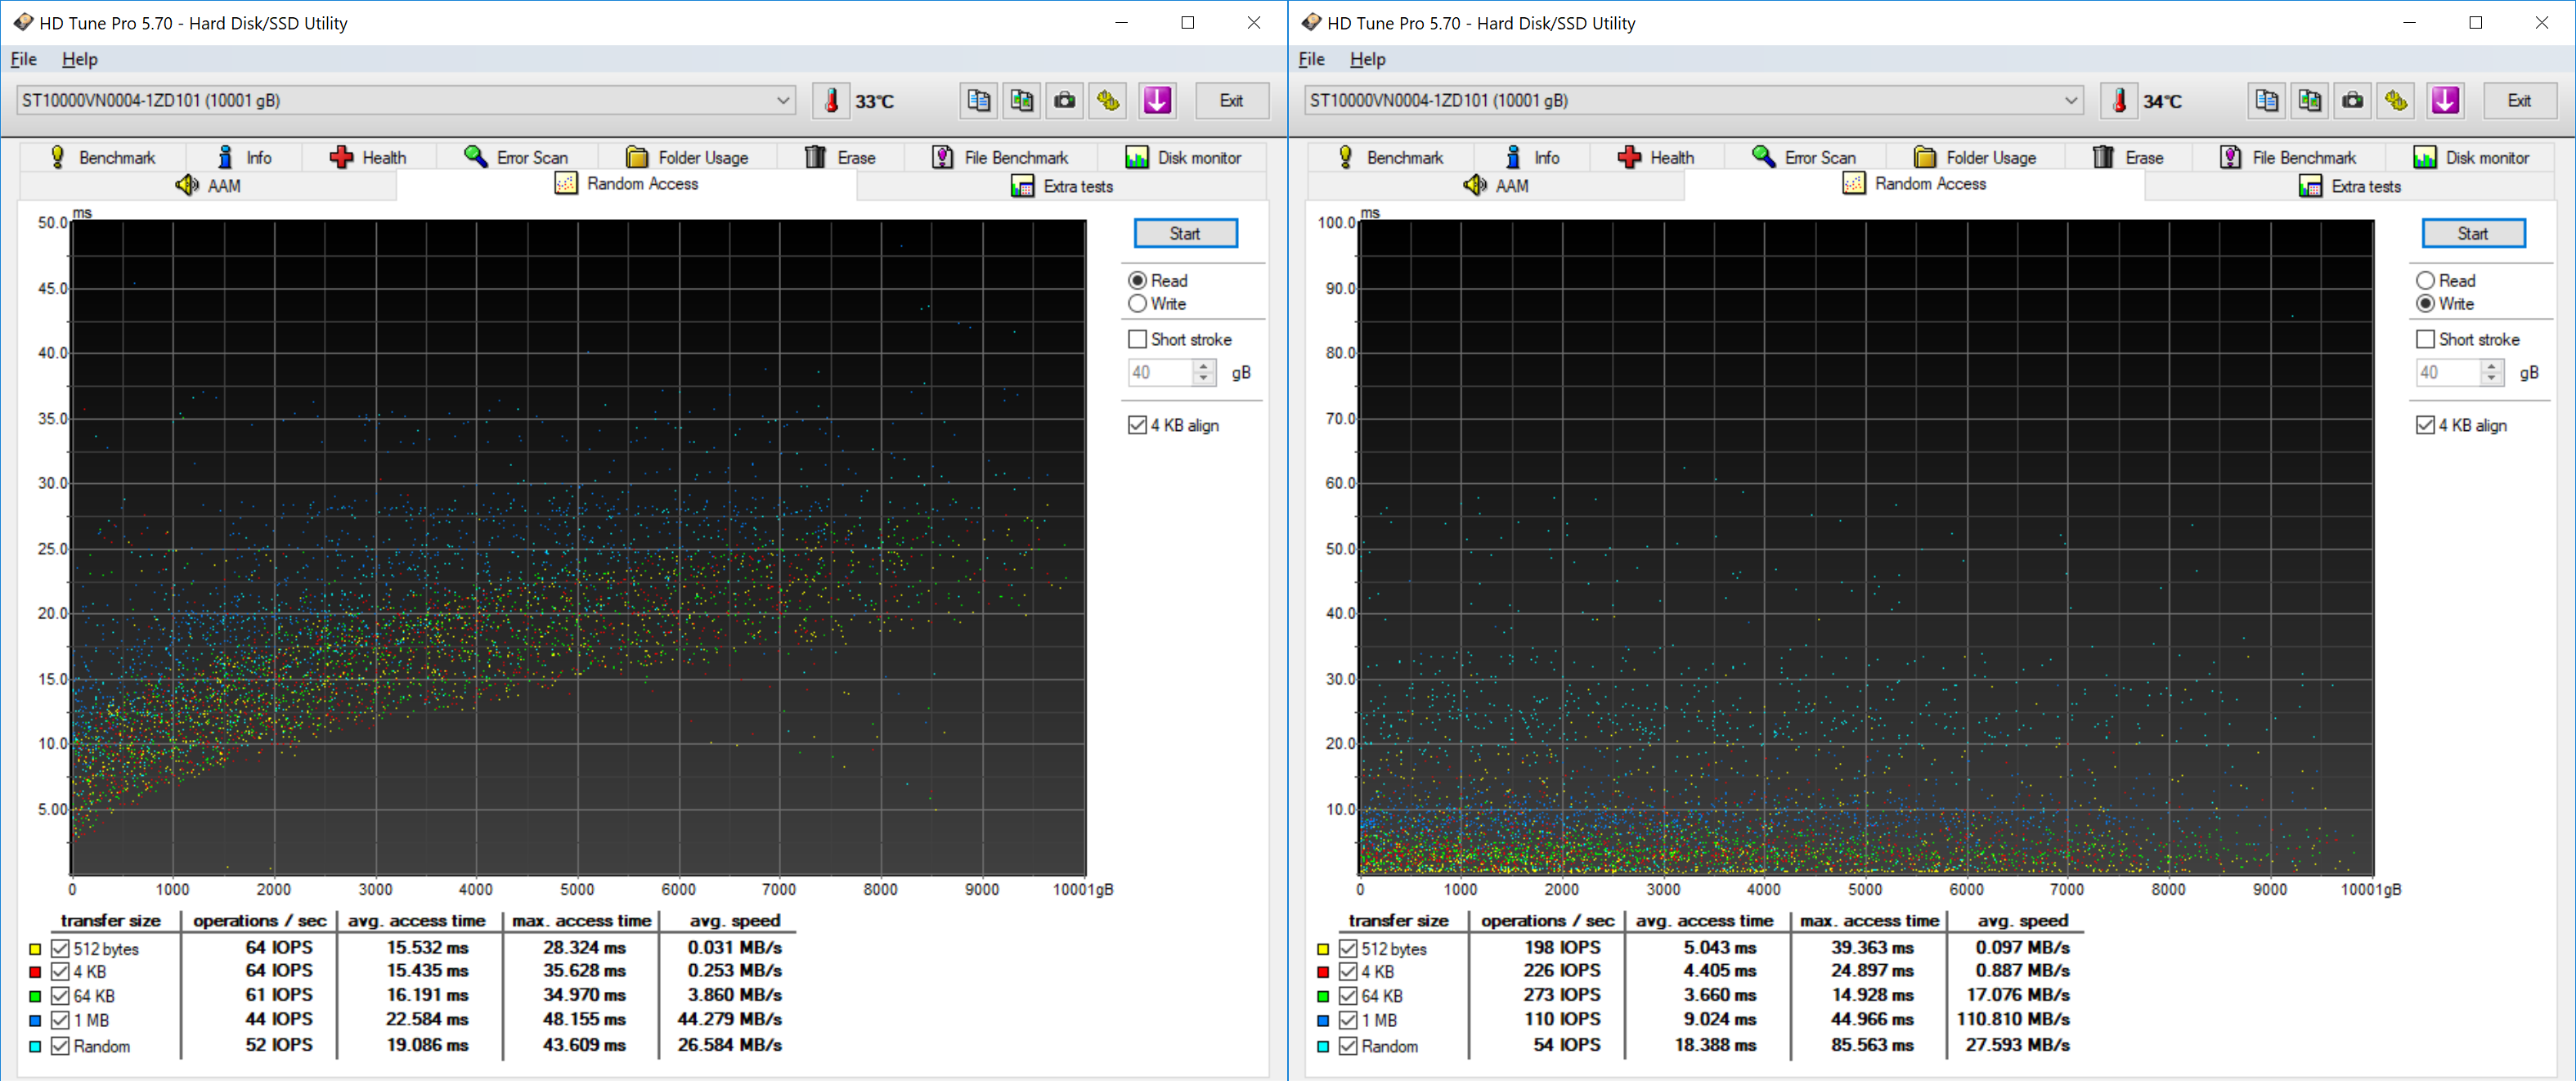Click the 22.584 ms value in the left window

click(x=427, y=1020)
